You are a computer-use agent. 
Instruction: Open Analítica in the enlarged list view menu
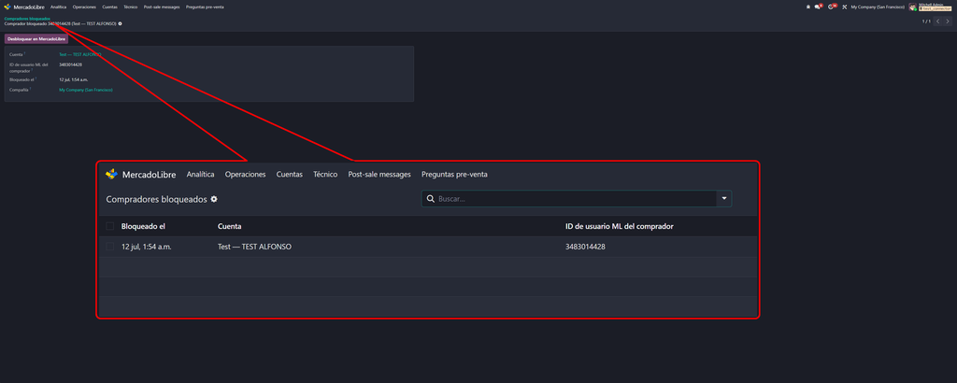pos(200,175)
